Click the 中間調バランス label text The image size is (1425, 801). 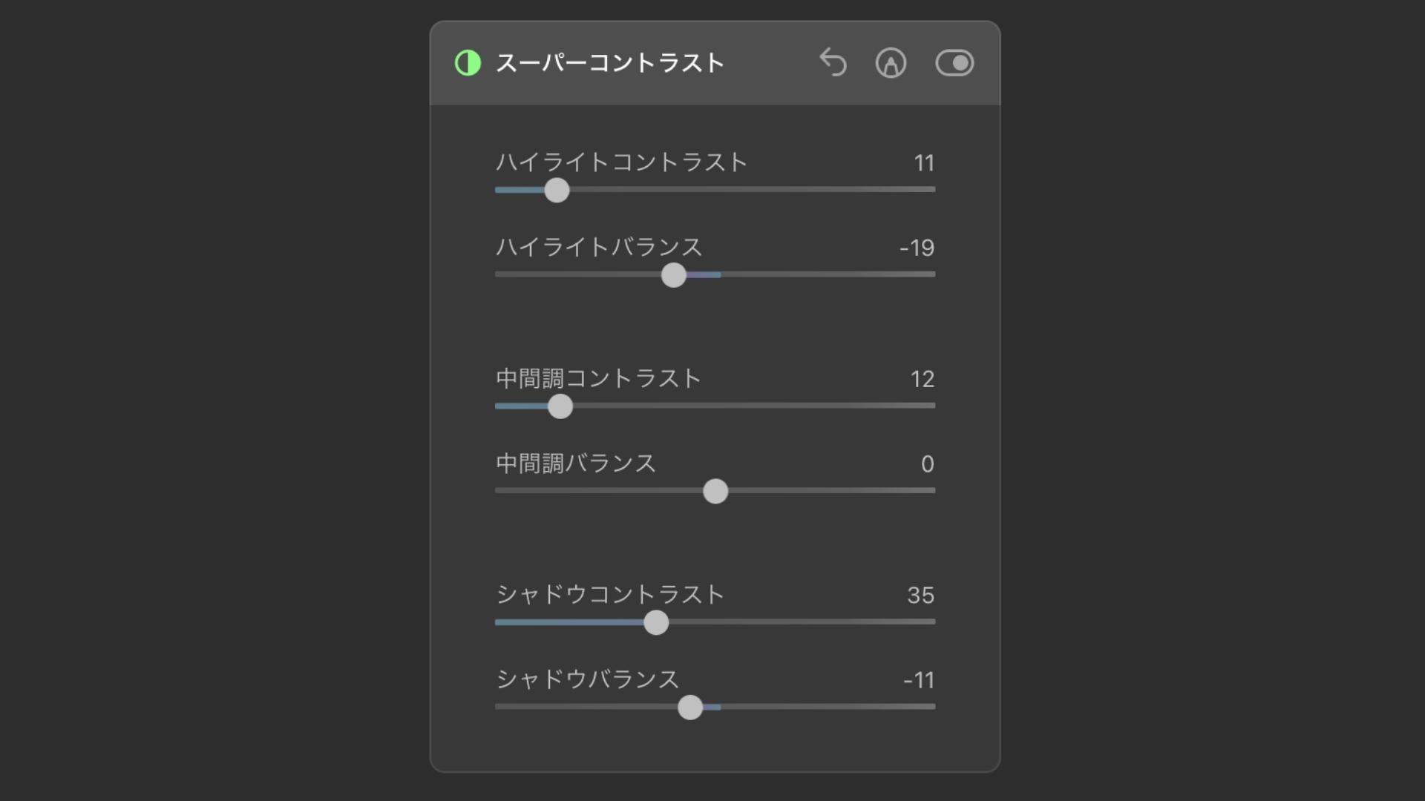point(576,464)
